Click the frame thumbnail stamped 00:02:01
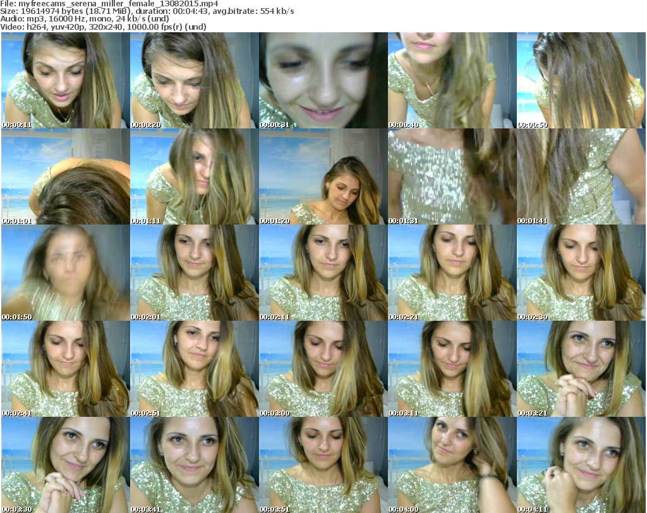The image size is (647, 513). (x=195, y=273)
